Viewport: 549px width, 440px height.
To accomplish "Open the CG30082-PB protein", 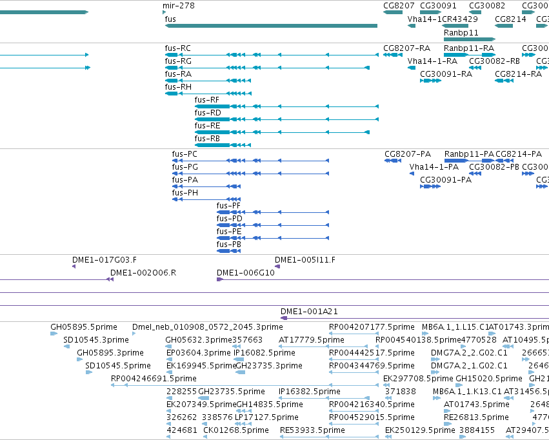I will (475, 174).
